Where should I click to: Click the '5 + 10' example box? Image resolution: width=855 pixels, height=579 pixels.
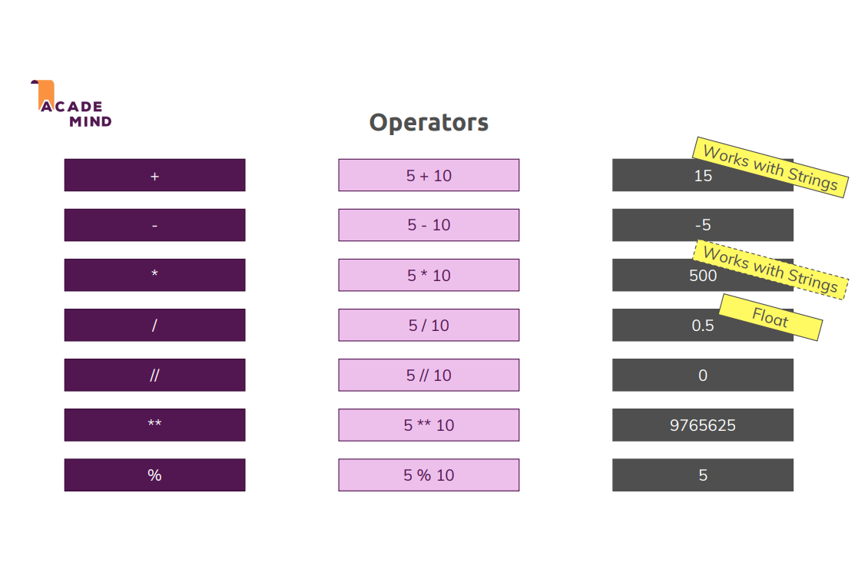click(429, 175)
